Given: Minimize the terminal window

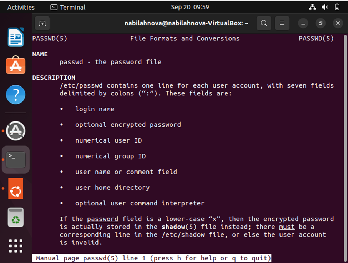Looking at the screenshot, I should (x=303, y=23).
